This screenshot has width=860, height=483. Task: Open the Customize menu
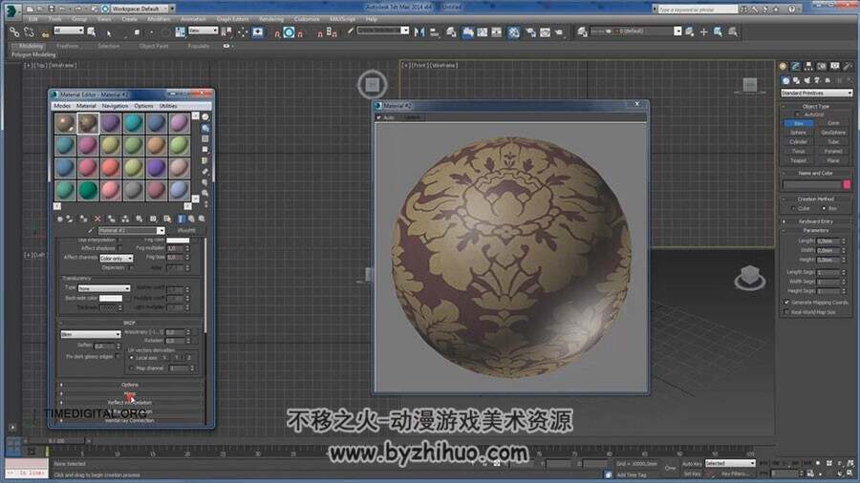pyautogui.click(x=307, y=19)
